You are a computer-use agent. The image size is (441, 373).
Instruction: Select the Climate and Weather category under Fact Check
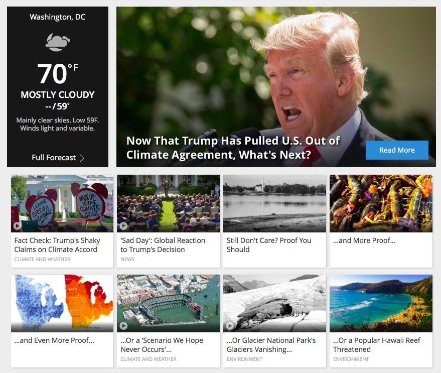point(42,259)
